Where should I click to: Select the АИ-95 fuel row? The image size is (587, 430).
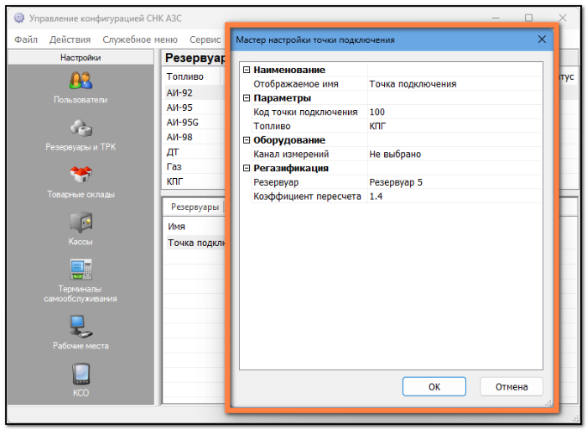coord(194,107)
